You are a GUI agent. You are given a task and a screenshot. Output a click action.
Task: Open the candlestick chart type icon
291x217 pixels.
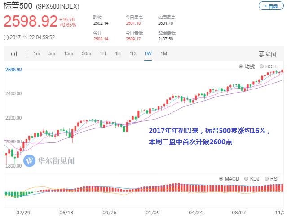pyautogui.click(x=14, y=54)
